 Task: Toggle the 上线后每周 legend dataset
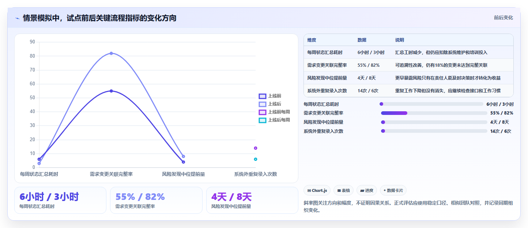coord(274,120)
